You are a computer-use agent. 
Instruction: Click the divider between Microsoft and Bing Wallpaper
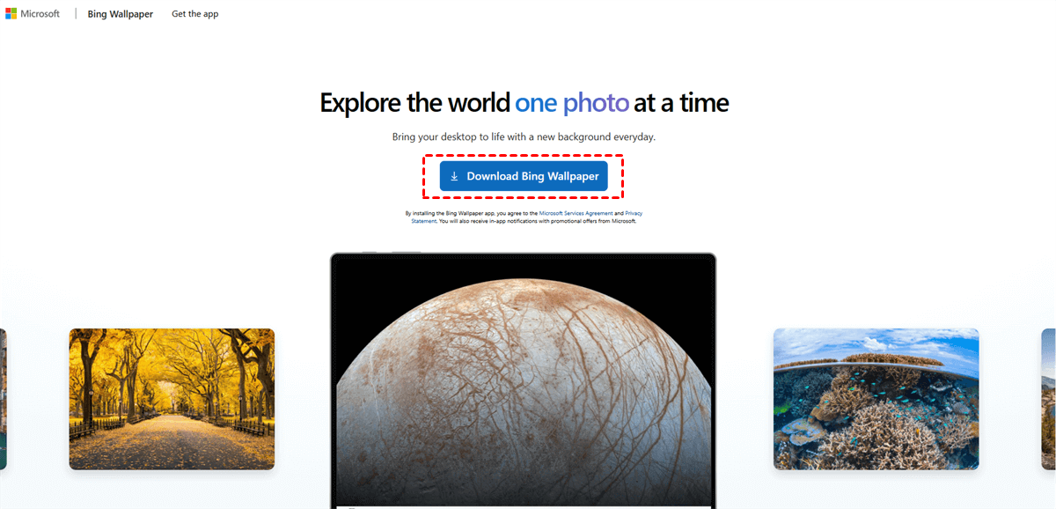[75, 14]
